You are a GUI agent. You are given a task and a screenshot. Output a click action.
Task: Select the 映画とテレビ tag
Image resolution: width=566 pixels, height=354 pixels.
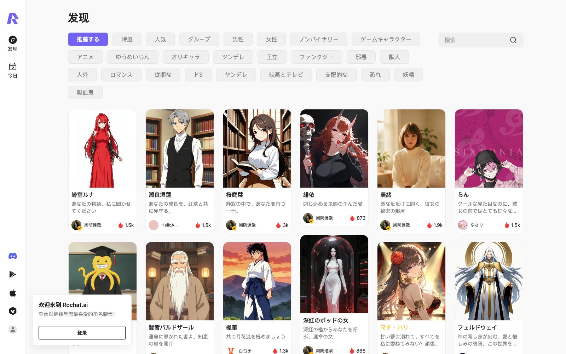tap(286, 75)
